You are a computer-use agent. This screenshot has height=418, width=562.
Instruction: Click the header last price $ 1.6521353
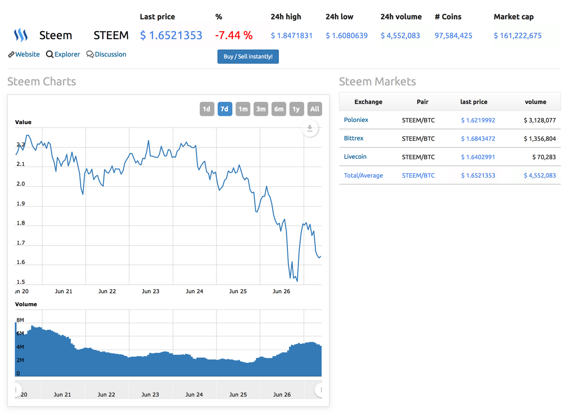click(171, 35)
